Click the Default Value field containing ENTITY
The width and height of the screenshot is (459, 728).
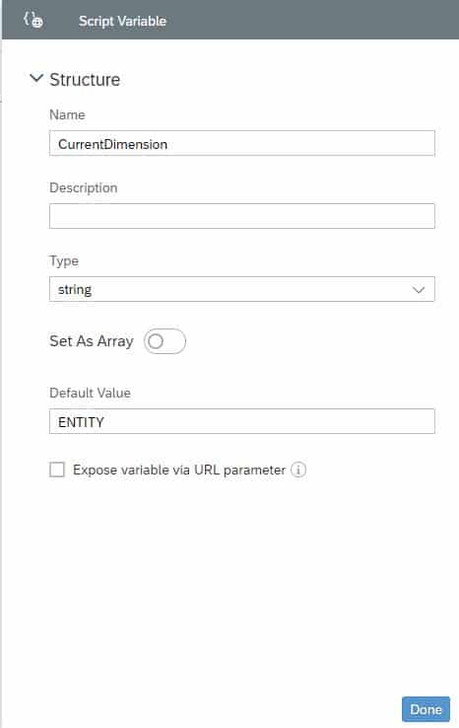(x=242, y=421)
